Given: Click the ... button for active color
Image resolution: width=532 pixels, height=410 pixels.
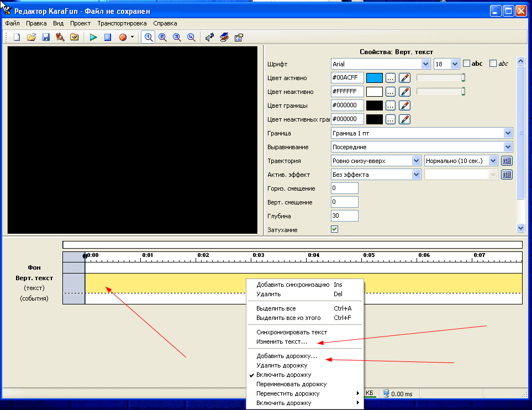Looking at the screenshot, I should [391, 78].
